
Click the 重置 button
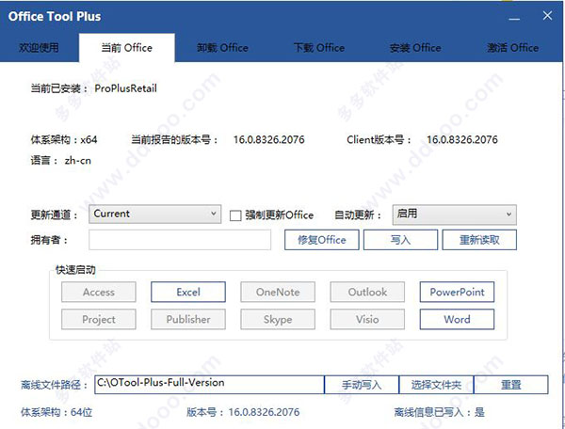[x=511, y=385]
